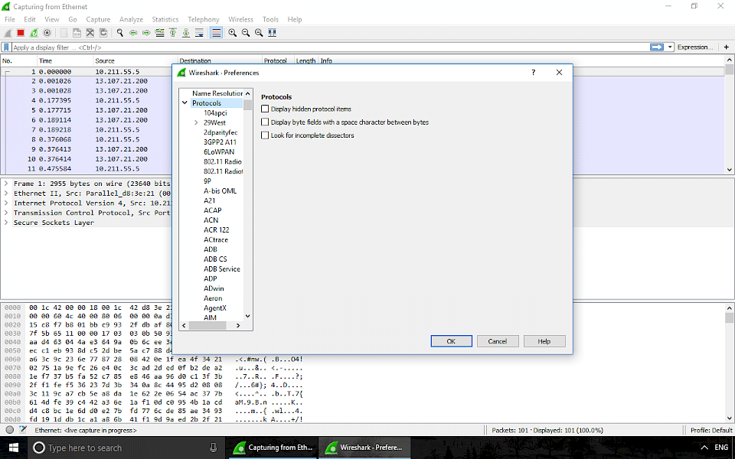Click the display filter input field
The image size is (735, 459).
click(330, 47)
